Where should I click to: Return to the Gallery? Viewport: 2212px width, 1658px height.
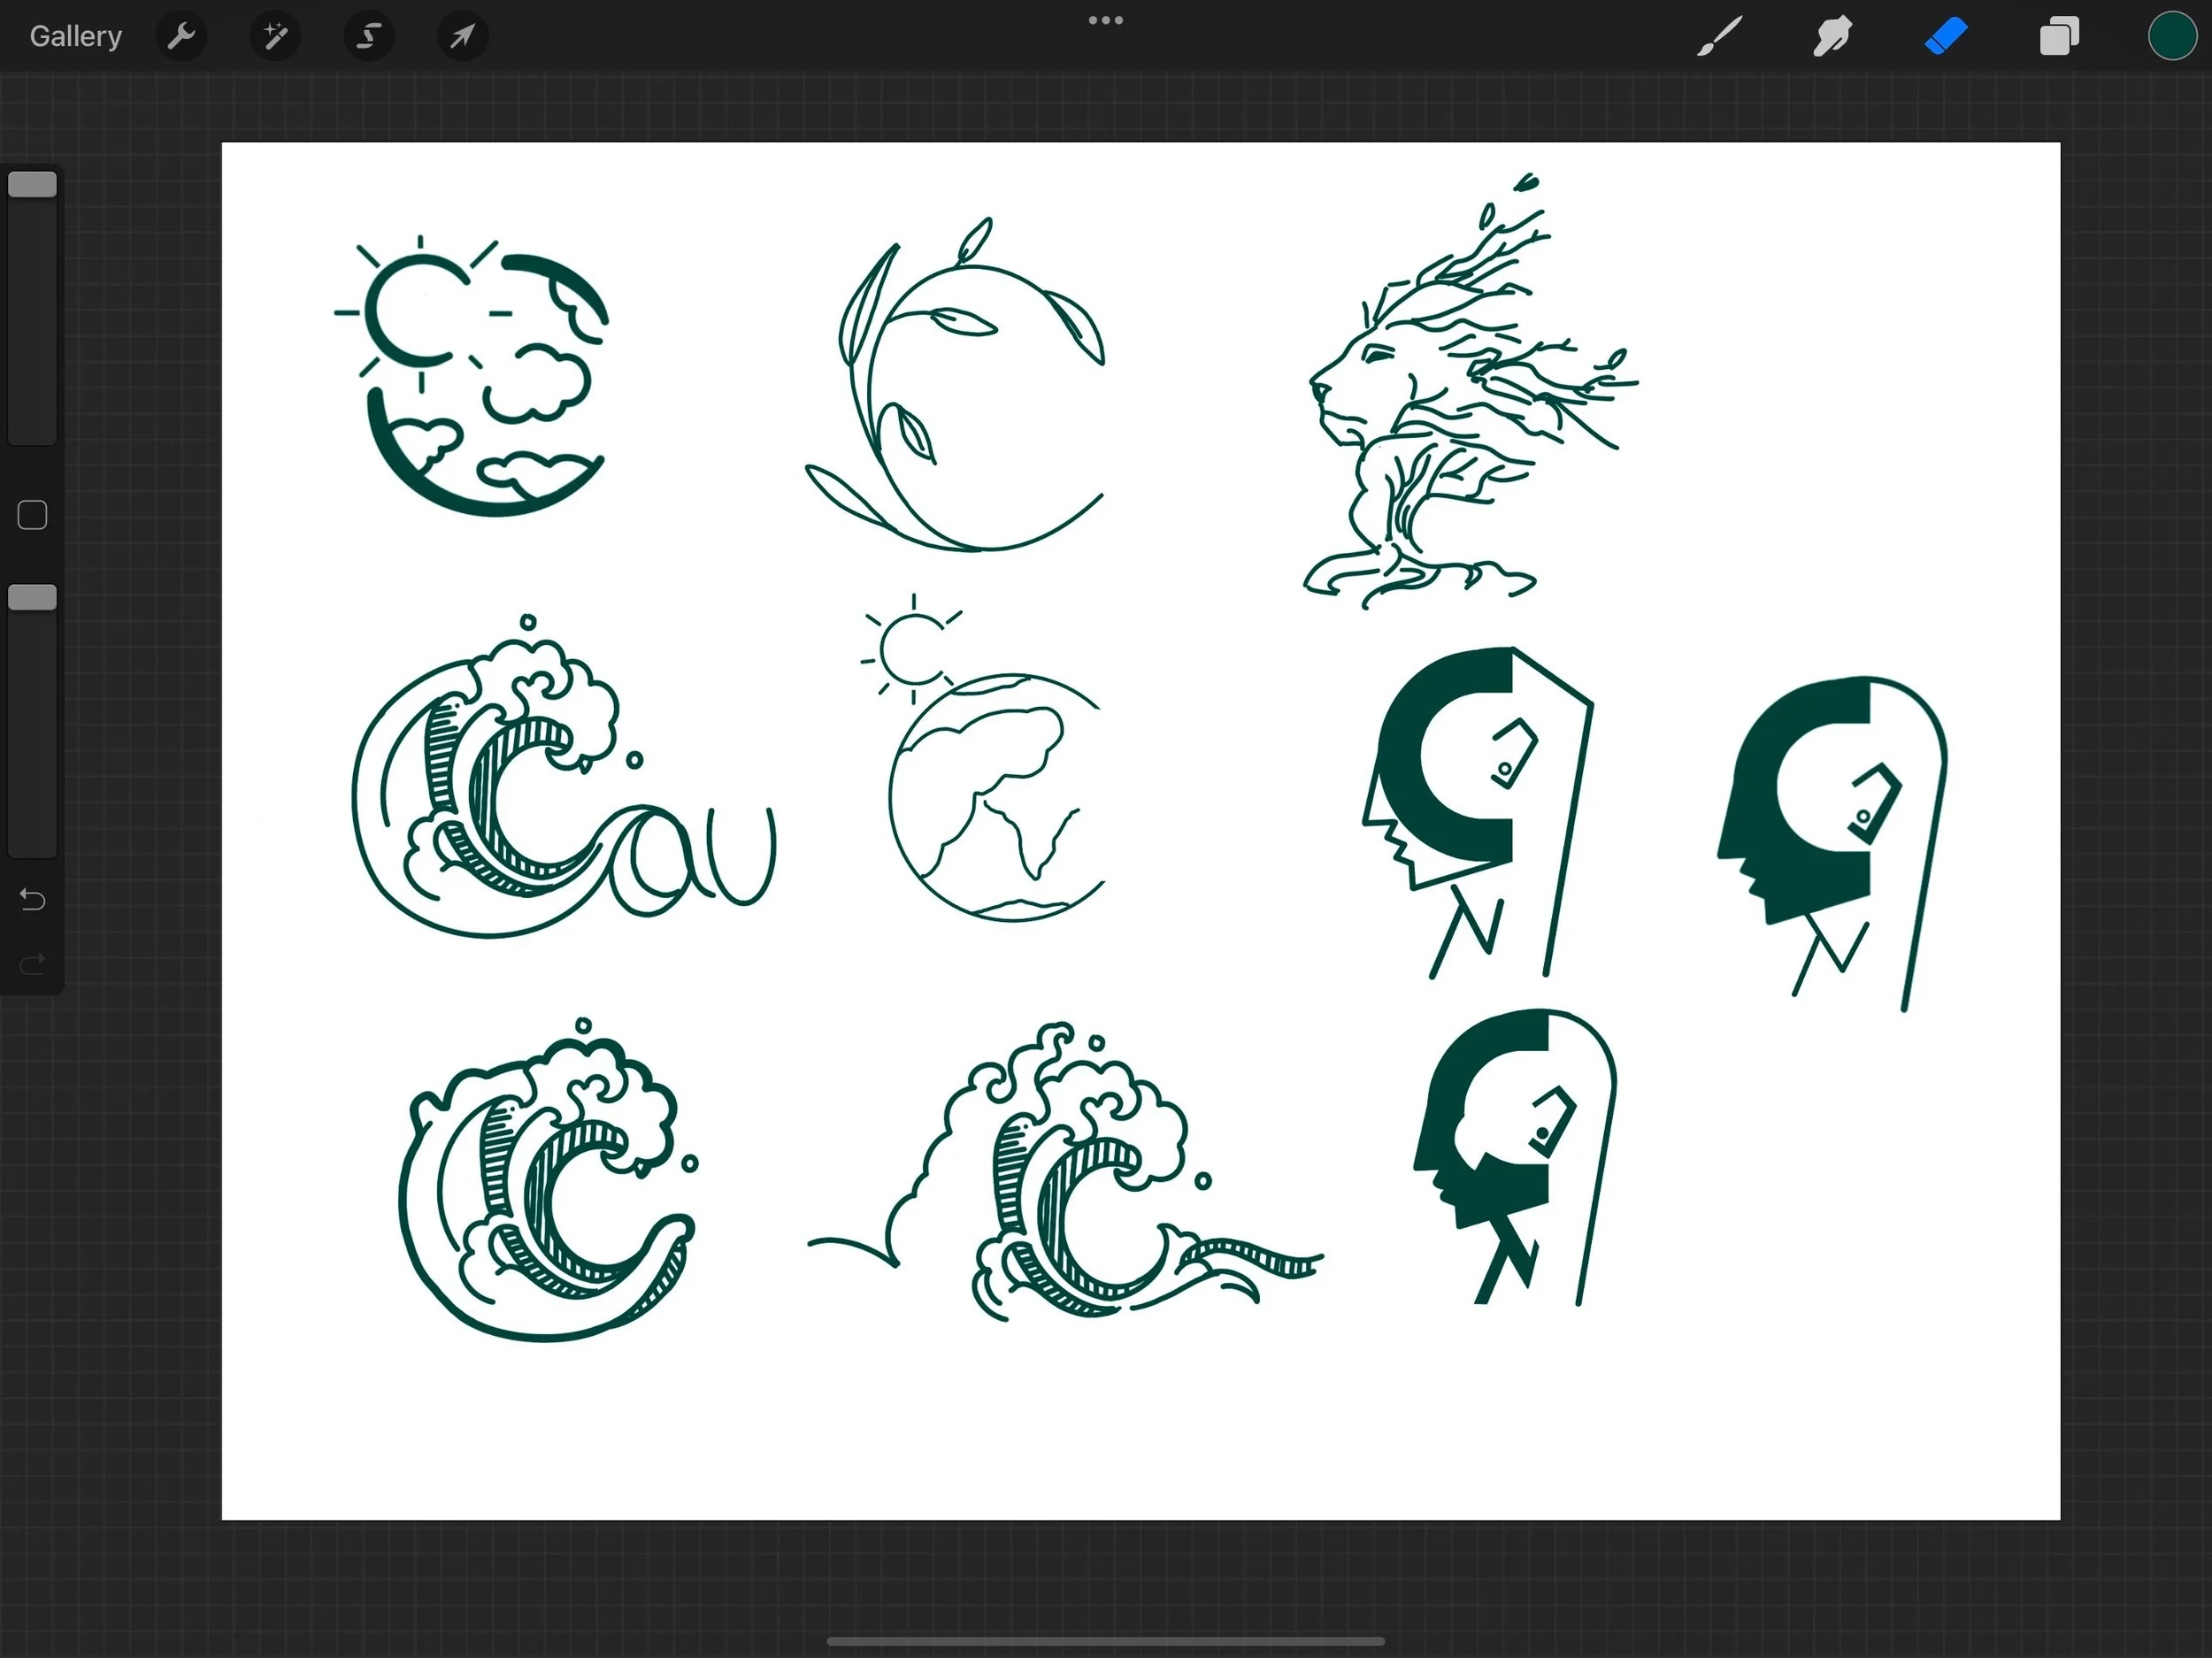(x=76, y=37)
